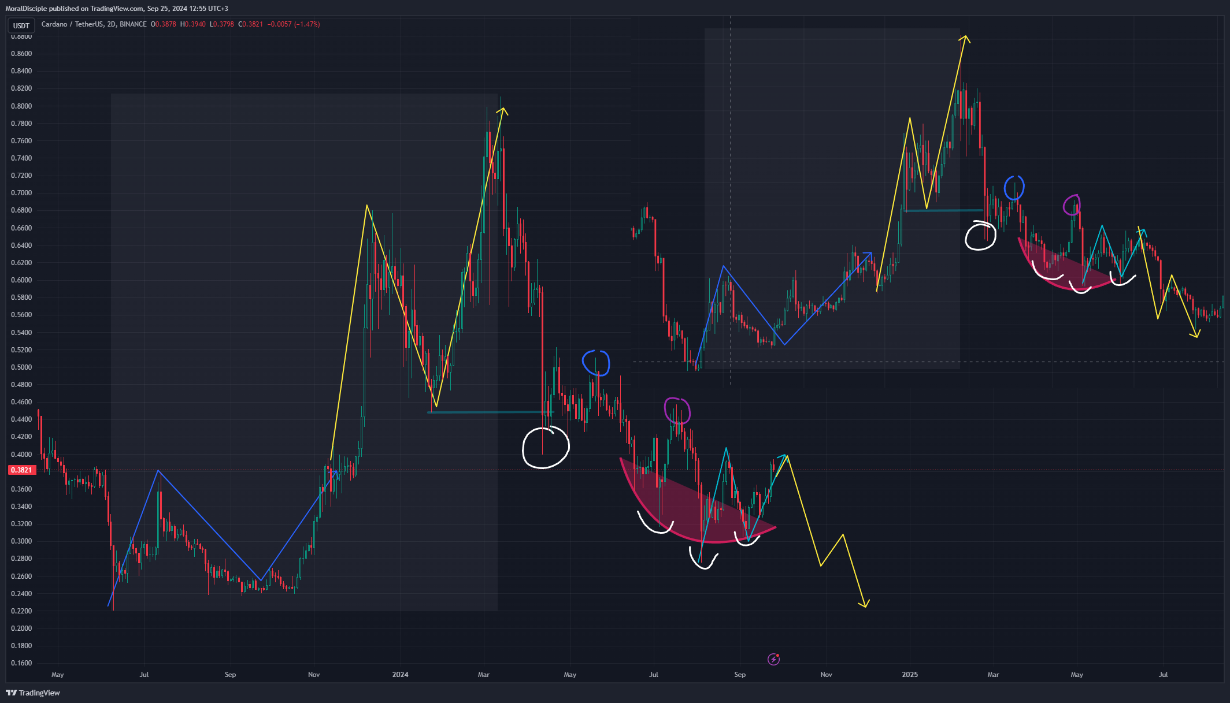This screenshot has width=1230, height=703.
Task: Click the 0.6000 price axis label
Action: pyautogui.click(x=21, y=280)
